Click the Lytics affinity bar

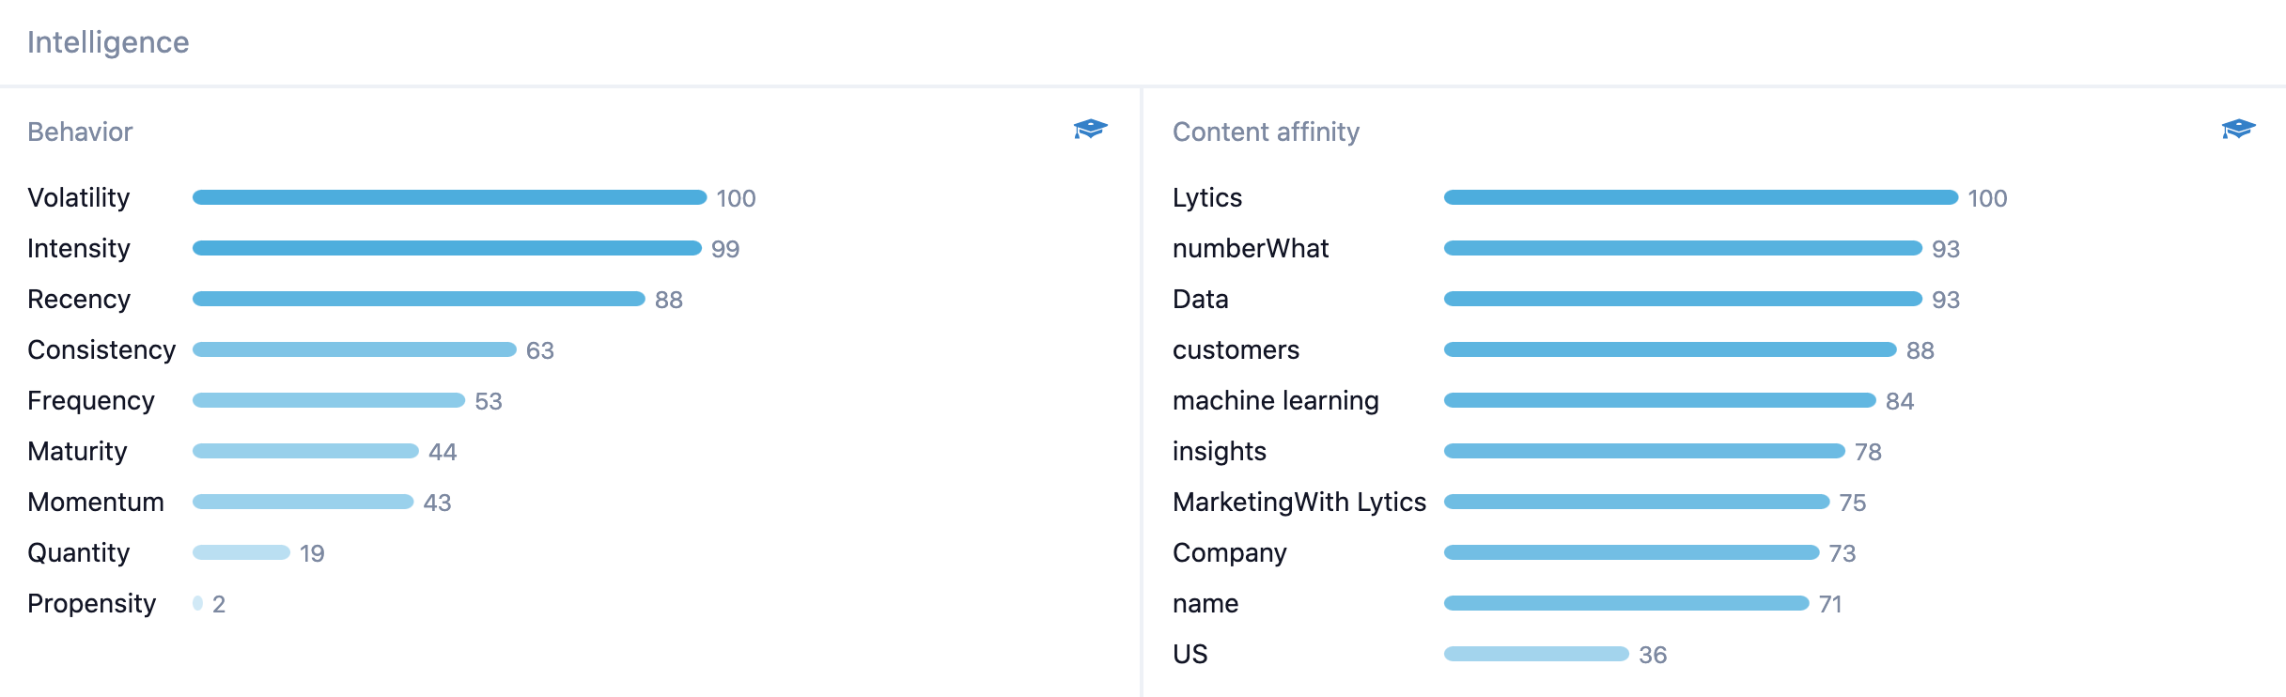[x=1701, y=197]
